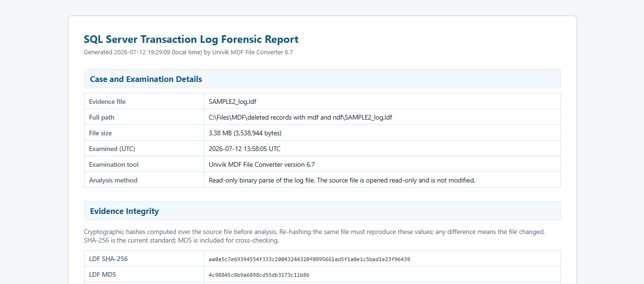Select the 'Examination tool' label cell
644x284 pixels.
click(x=144, y=164)
